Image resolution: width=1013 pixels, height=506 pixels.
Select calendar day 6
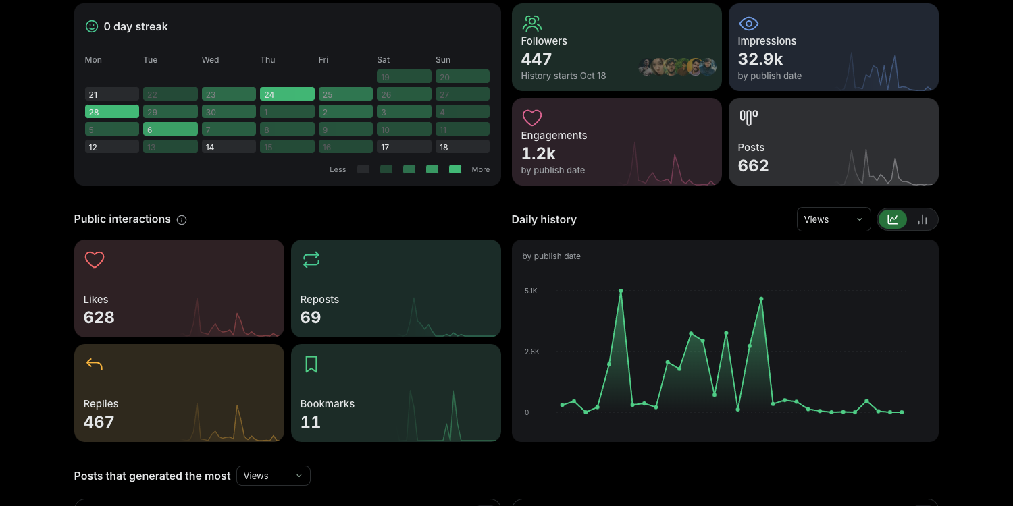170,129
